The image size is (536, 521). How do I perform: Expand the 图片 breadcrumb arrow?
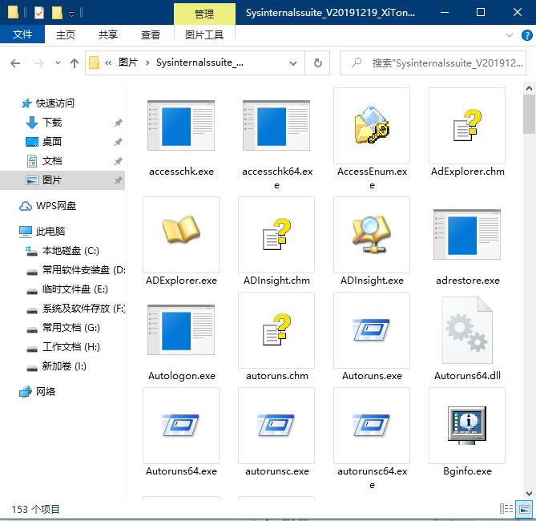pyautogui.click(x=147, y=63)
